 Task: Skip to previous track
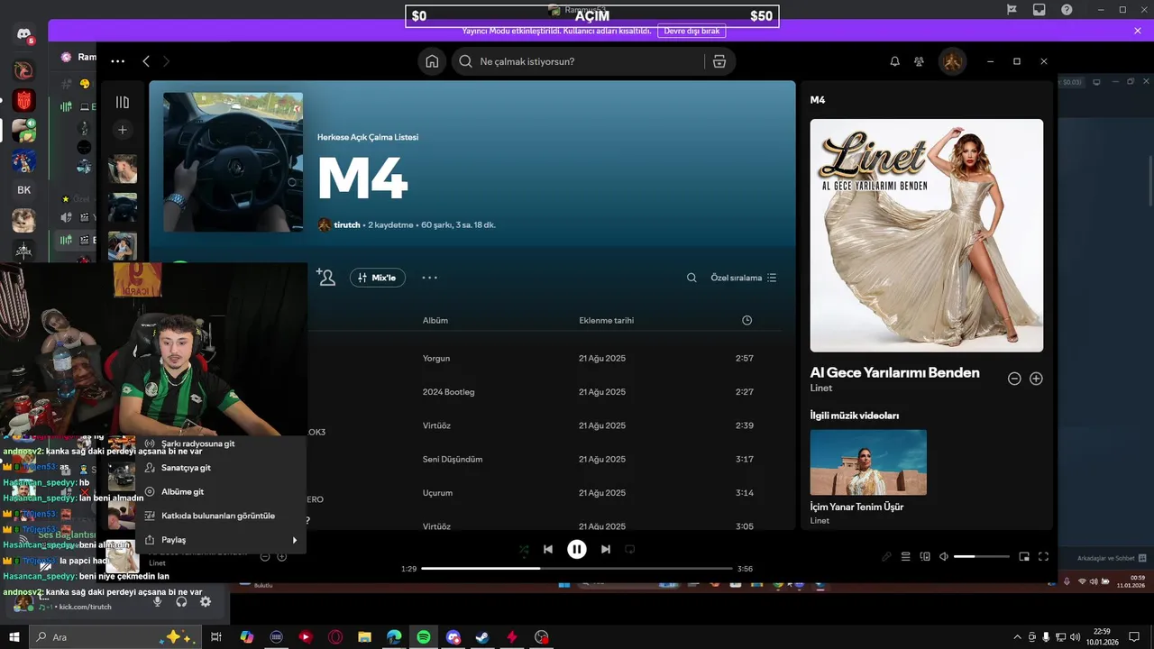(x=548, y=549)
